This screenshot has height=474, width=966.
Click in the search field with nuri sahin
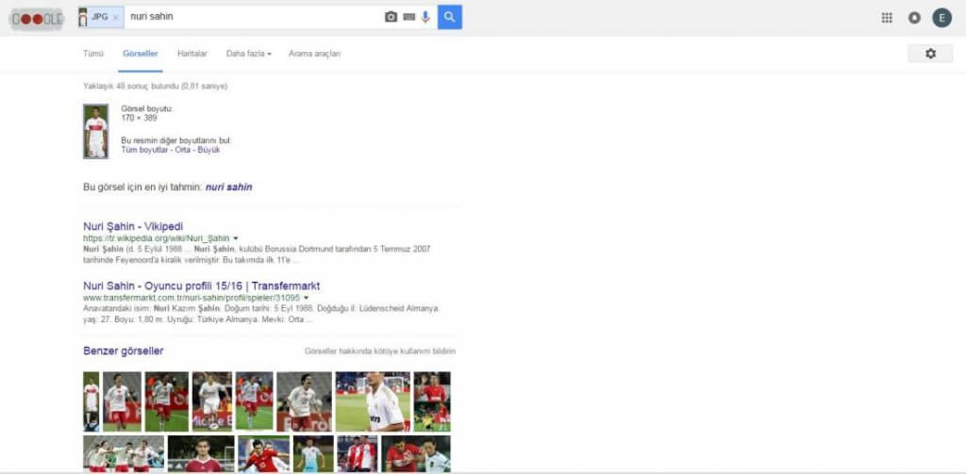253,17
